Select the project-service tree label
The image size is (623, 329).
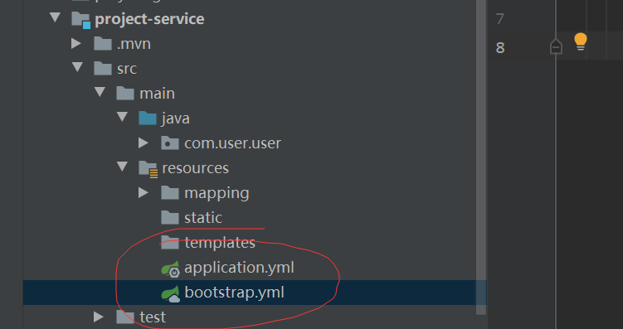(x=149, y=19)
